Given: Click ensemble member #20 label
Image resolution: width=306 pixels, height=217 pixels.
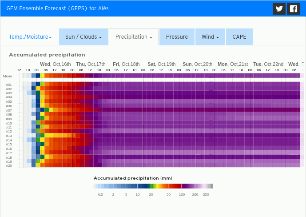Looking at the screenshot, I should click(x=9, y=165).
